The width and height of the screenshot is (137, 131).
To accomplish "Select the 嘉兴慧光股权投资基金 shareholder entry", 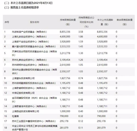I will click(x=34, y=47).
